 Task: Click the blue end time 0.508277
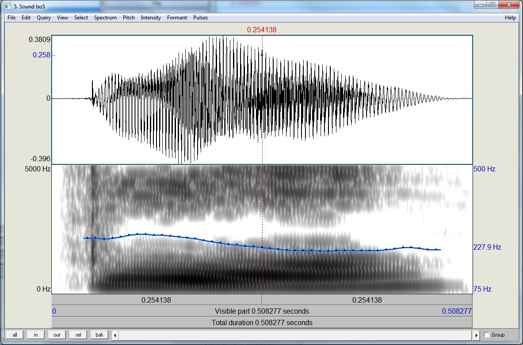coord(457,311)
